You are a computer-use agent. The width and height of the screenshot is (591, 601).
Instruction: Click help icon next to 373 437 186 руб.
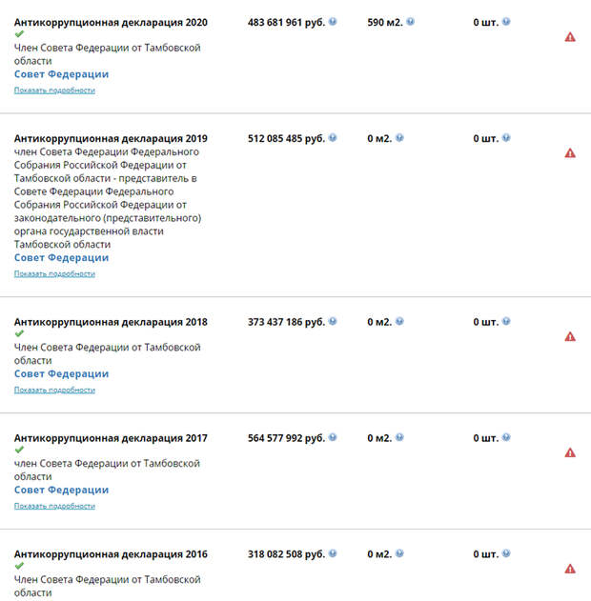333,321
